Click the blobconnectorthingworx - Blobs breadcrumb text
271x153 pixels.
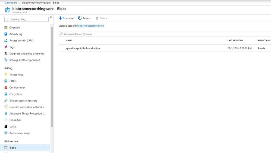point(40,3)
